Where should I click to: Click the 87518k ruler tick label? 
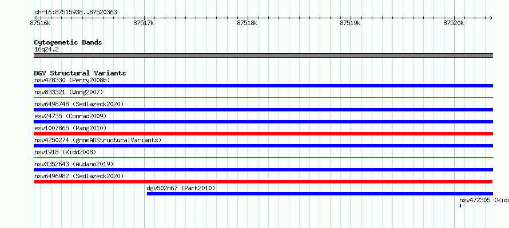[248, 23]
